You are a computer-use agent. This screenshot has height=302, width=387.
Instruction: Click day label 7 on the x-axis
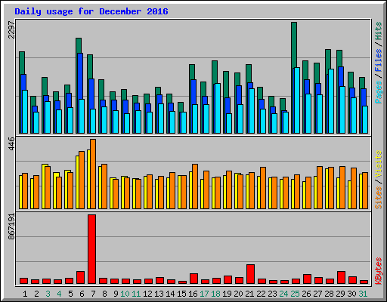pyautogui.click(x=93, y=294)
